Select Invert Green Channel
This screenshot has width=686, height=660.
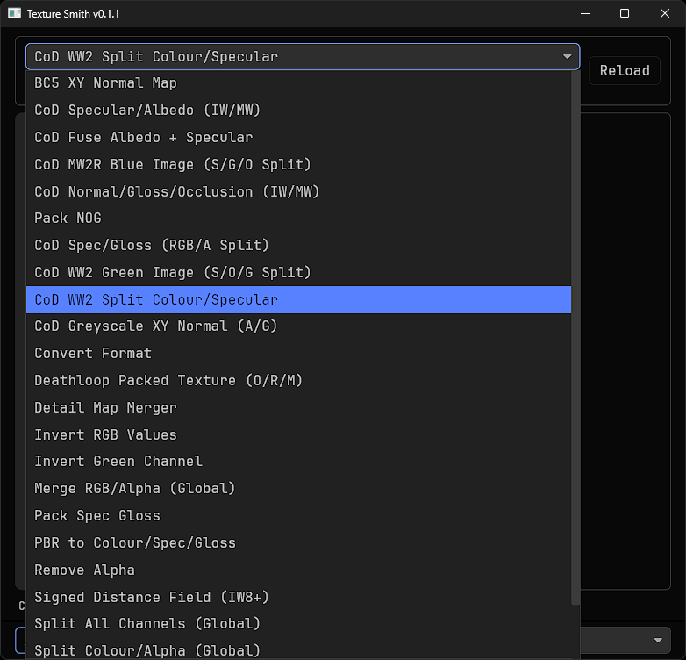298,462
